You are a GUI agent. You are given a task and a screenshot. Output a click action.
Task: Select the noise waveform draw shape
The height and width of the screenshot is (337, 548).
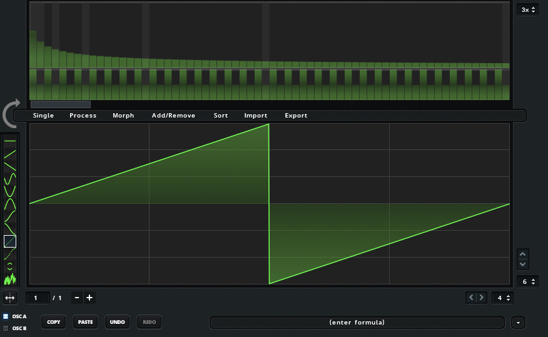10,279
